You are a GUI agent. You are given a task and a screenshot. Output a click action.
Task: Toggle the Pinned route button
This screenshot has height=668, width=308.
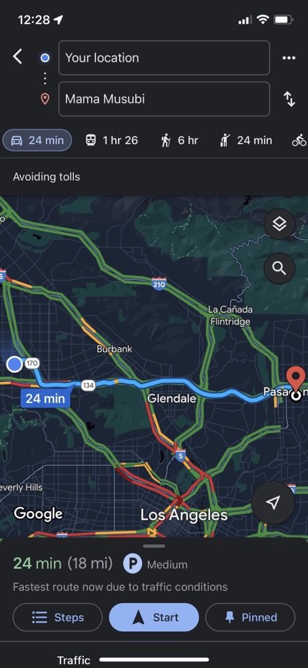click(250, 617)
